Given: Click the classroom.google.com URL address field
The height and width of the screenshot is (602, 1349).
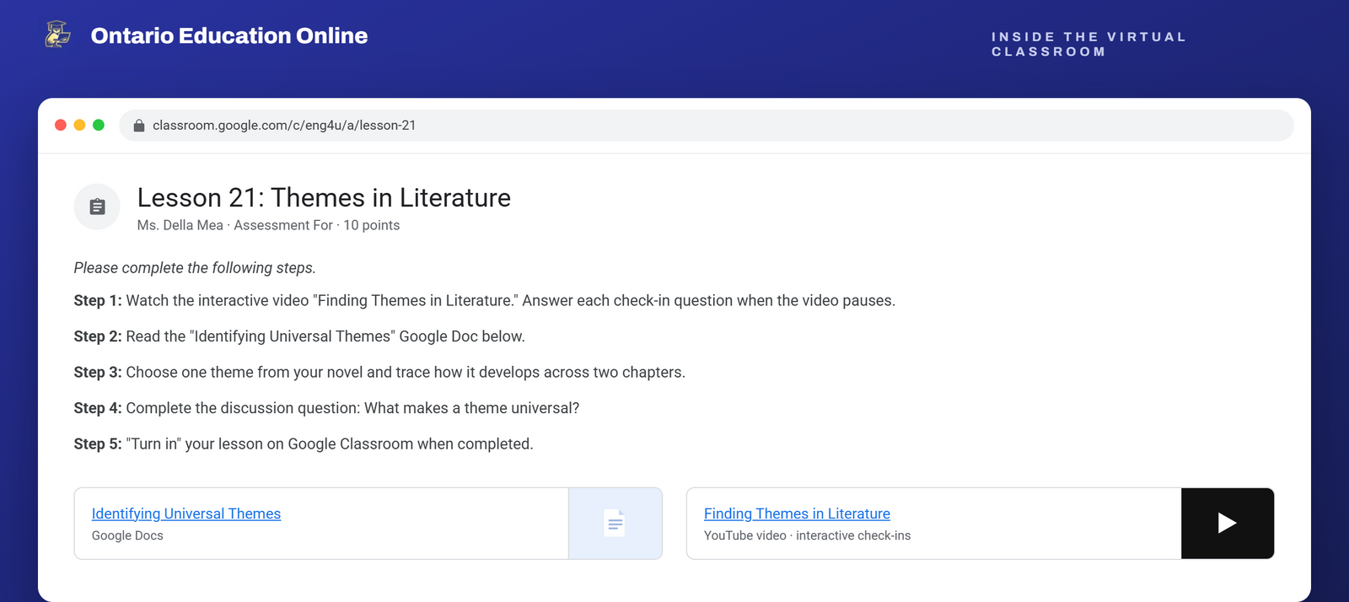Looking at the screenshot, I should tap(707, 126).
